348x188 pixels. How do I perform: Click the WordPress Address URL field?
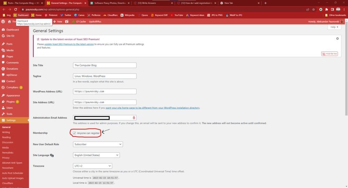pyautogui.click(x=105, y=91)
